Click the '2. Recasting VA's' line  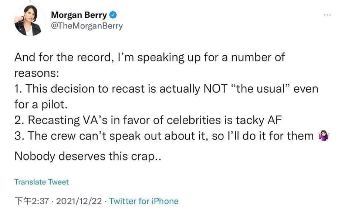[148, 120]
